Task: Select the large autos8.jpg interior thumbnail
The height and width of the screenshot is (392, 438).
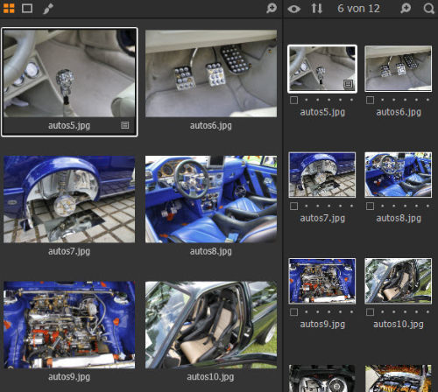Action: [x=211, y=199]
